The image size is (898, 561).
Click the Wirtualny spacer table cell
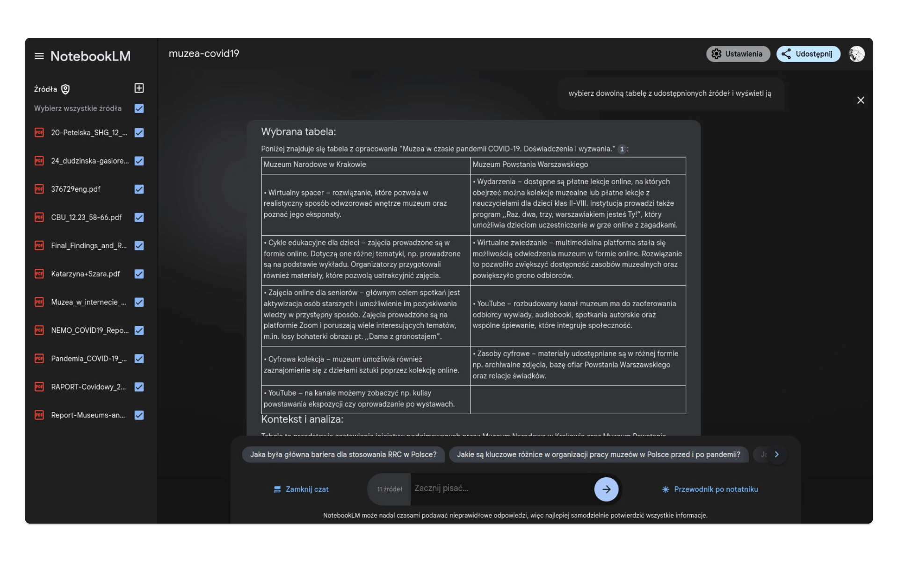tap(366, 204)
